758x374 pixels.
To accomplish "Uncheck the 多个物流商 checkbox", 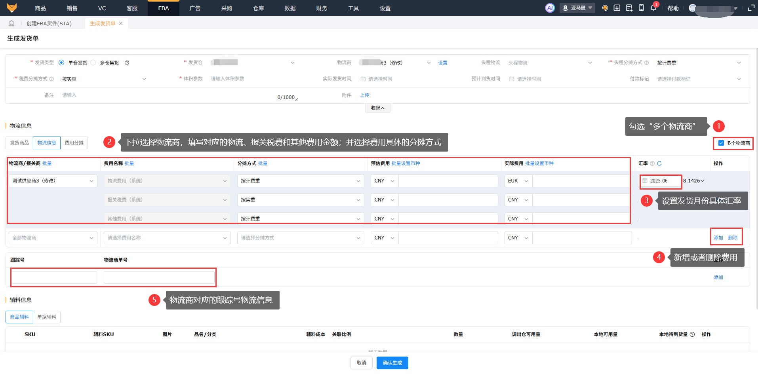I will [x=721, y=143].
